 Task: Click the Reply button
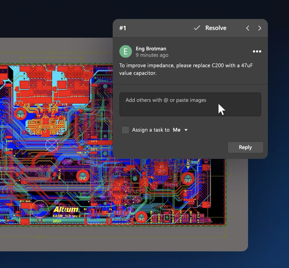coord(245,147)
